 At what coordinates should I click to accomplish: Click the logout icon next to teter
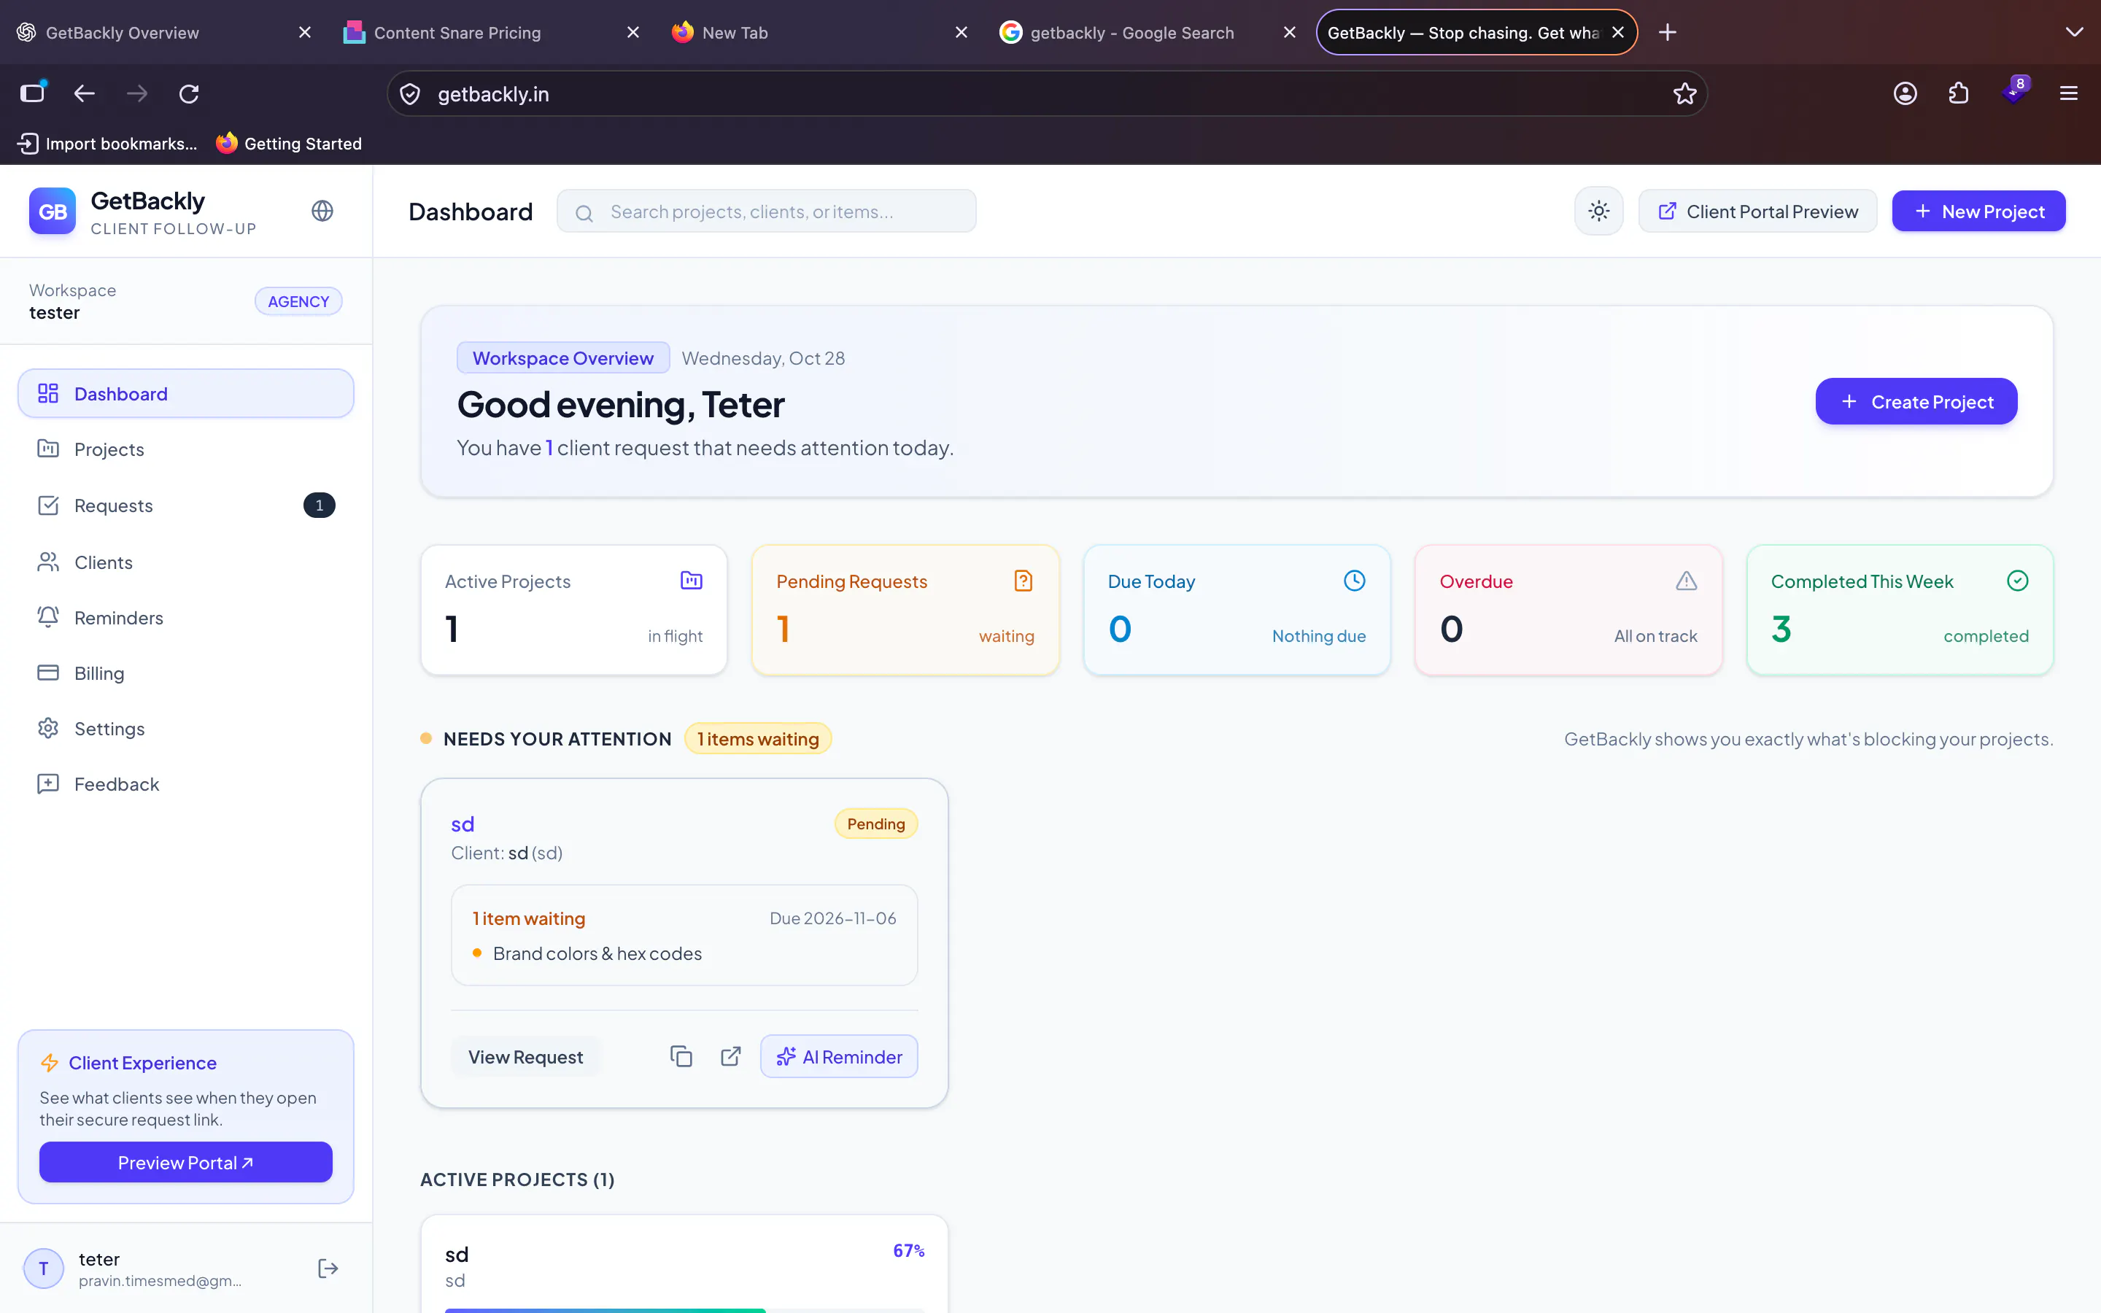[328, 1269]
